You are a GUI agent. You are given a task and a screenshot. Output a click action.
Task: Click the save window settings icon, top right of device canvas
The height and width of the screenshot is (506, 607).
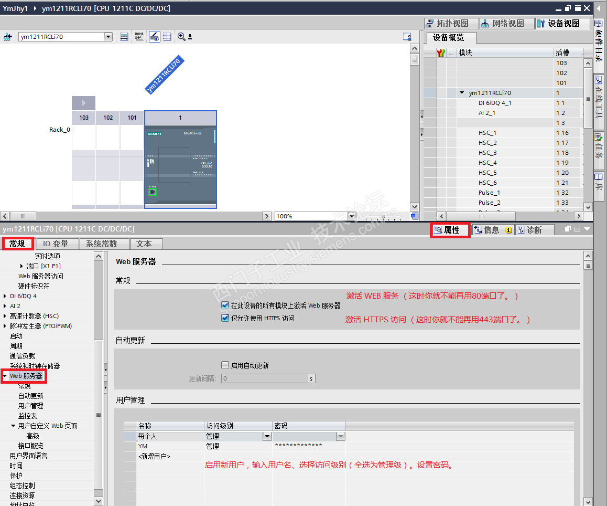pos(407,36)
